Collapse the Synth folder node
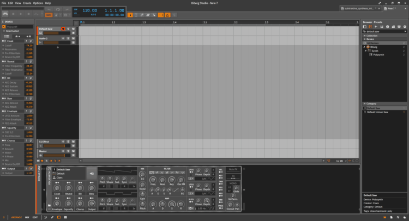The width and height of the screenshot is (409, 221). (x=366, y=51)
